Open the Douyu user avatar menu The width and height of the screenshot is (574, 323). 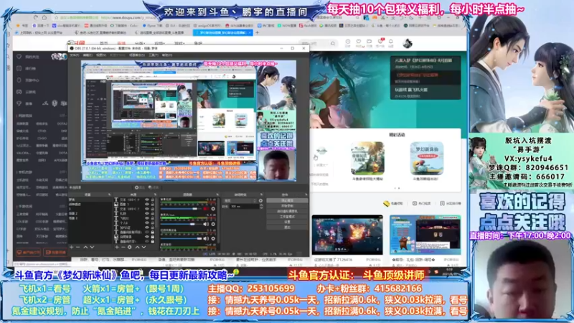(x=408, y=44)
